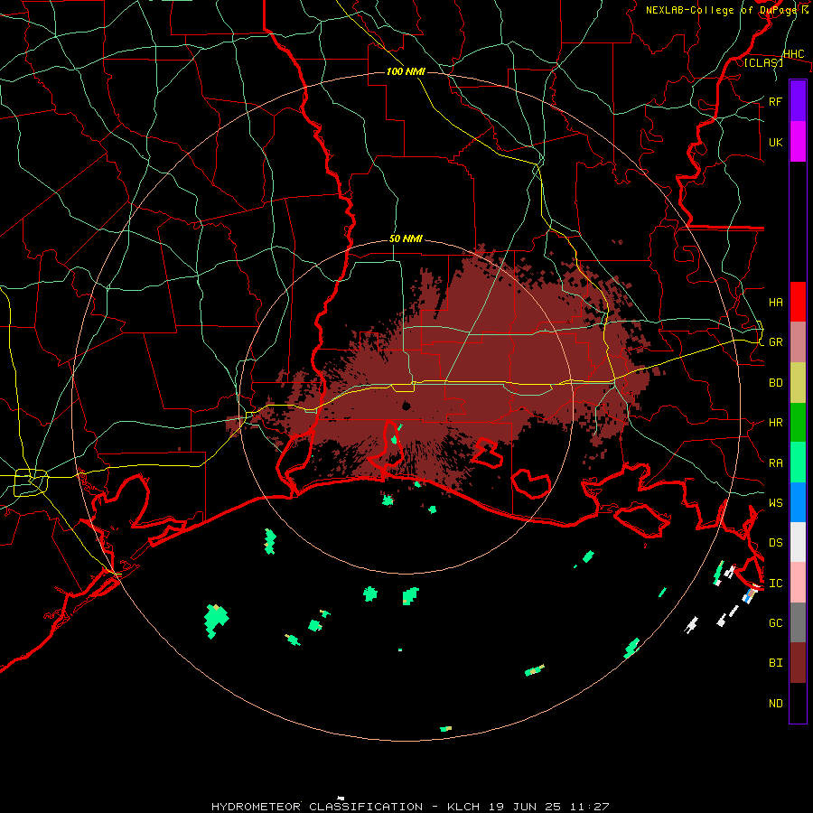The height and width of the screenshot is (813, 813).
Task: Pick the blue WS legend swatch
Action: pyautogui.click(x=798, y=502)
